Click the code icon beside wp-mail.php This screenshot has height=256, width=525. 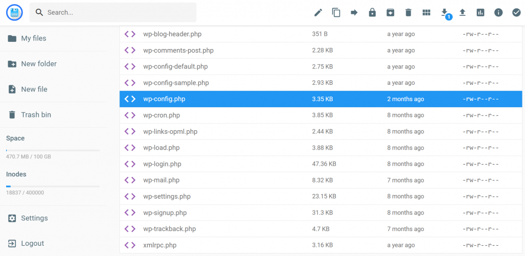coord(130,180)
